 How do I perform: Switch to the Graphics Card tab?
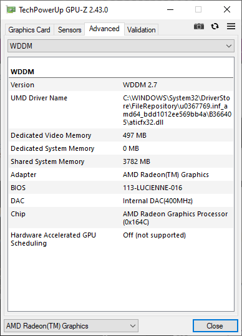click(x=29, y=30)
